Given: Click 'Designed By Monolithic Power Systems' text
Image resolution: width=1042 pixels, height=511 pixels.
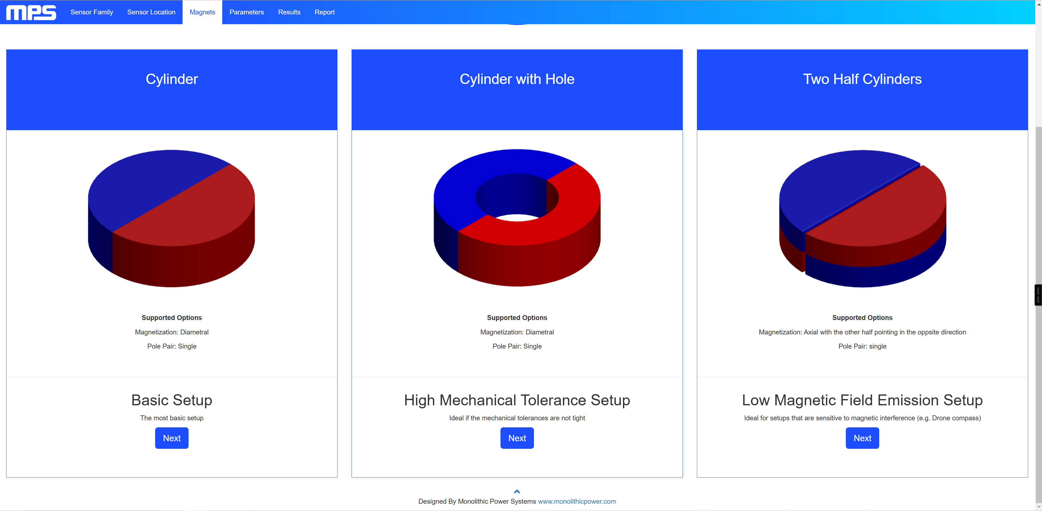Looking at the screenshot, I should [x=477, y=501].
